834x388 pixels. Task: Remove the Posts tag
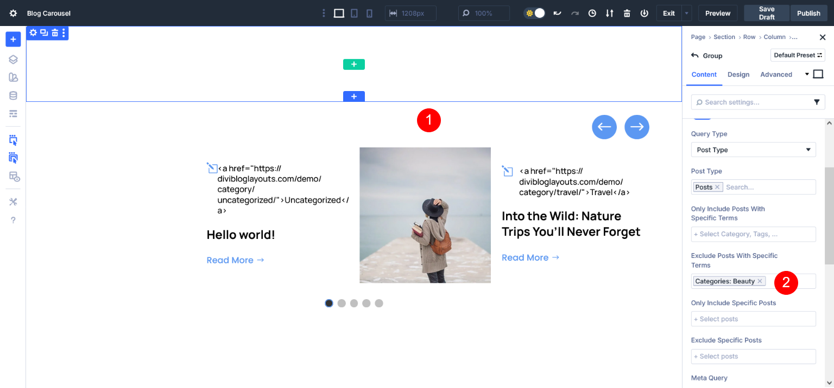tap(717, 187)
